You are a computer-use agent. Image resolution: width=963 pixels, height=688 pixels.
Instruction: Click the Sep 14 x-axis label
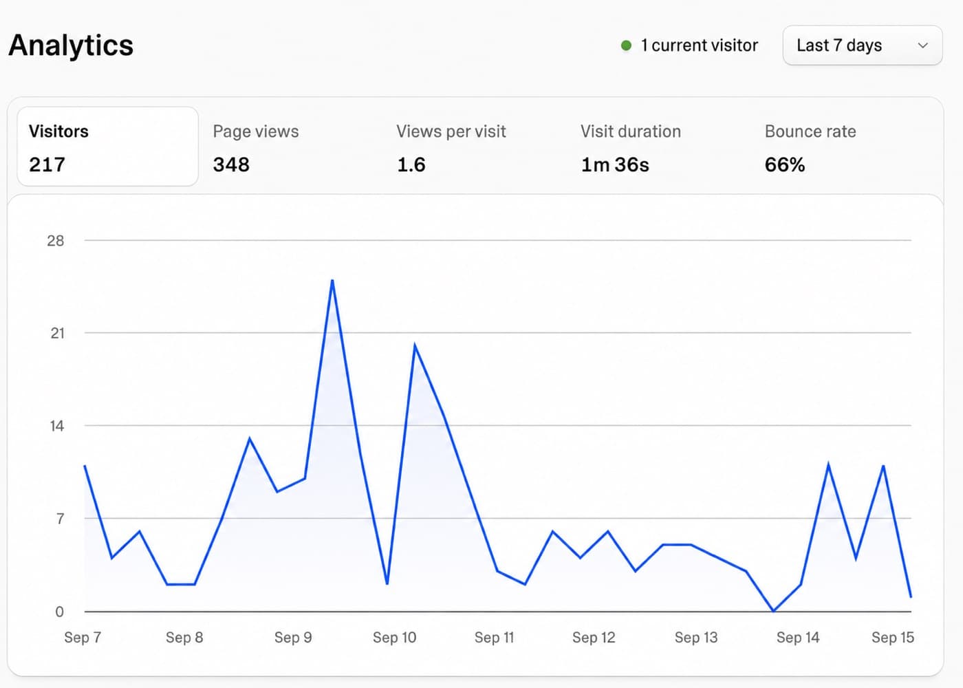[798, 638]
